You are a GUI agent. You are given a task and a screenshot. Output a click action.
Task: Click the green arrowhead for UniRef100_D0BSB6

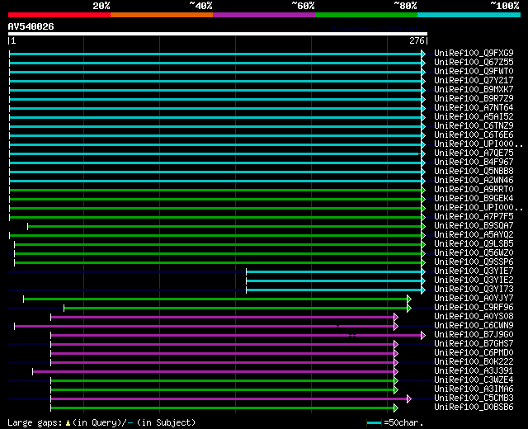pyautogui.click(x=396, y=408)
